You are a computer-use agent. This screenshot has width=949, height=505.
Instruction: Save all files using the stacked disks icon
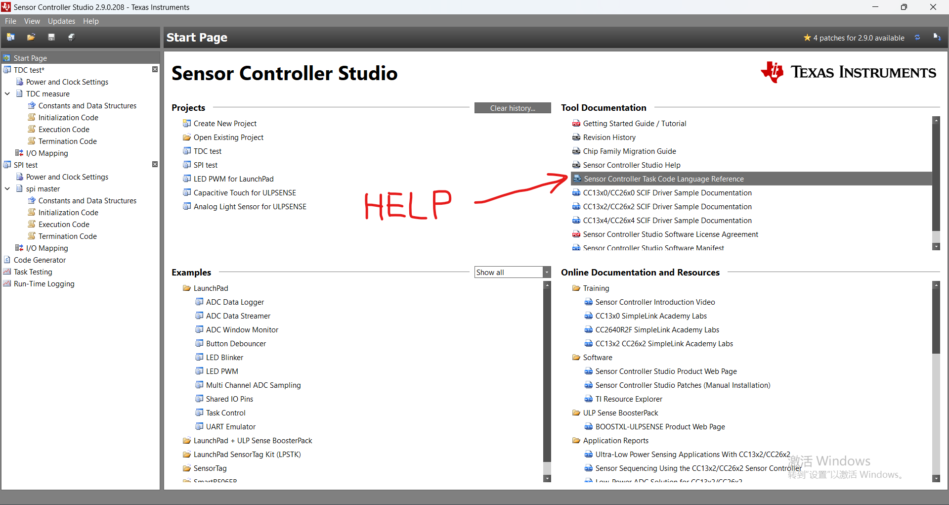pos(71,37)
